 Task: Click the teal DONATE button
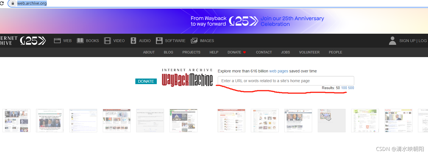tap(146, 81)
